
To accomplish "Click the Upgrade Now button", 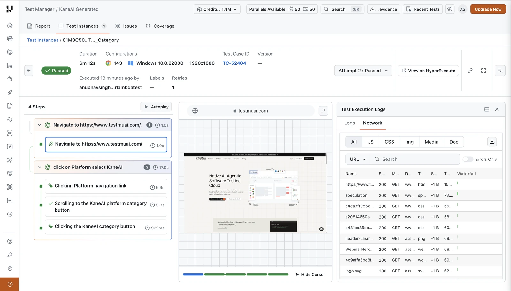I will 488,9.
